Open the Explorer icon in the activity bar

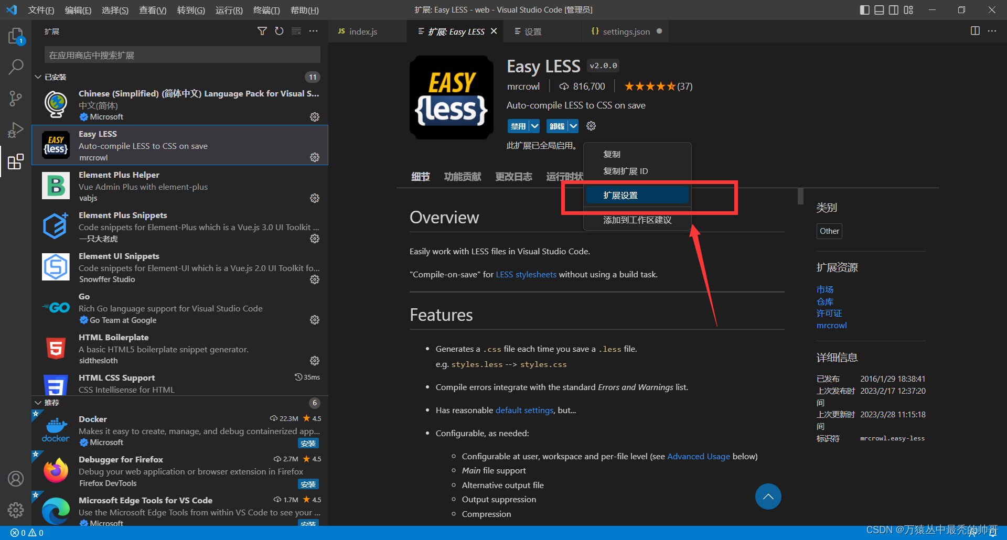(x=16, y=36)
